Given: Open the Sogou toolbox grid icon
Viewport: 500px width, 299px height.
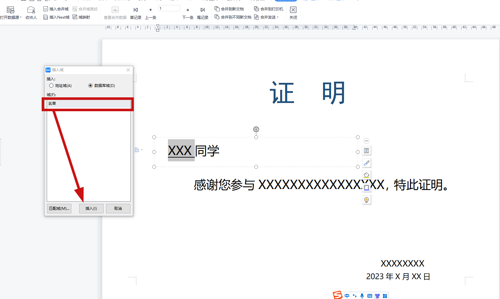Looking at the screenshot, I should [x=385, y=296].
